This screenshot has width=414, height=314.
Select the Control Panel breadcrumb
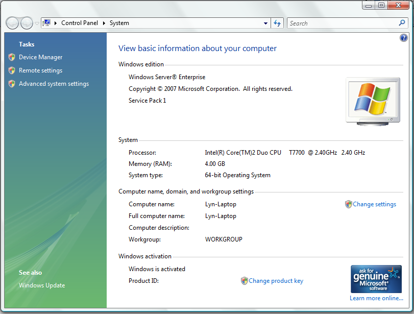coord(80,23)
